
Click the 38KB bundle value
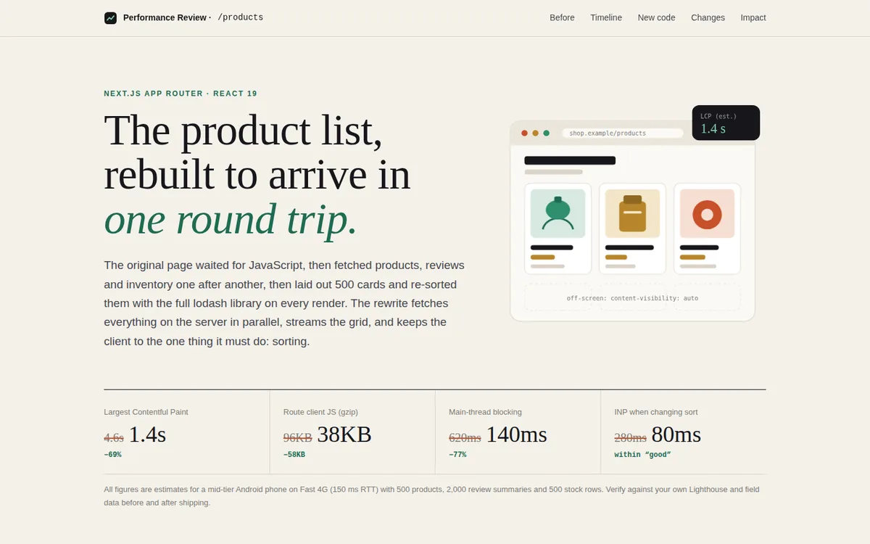(344, 434)
